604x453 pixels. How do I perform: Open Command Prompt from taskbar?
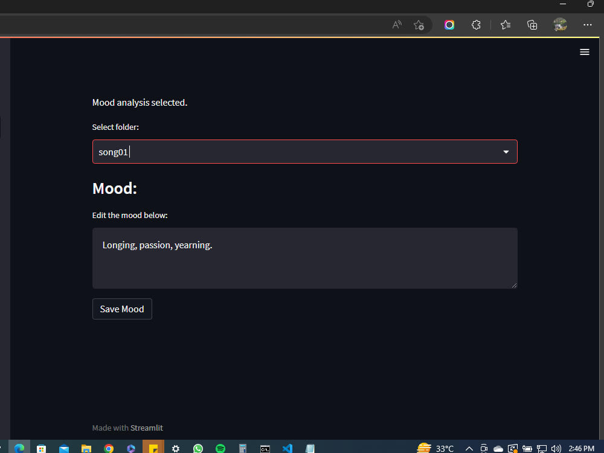[x=265, y=448]
